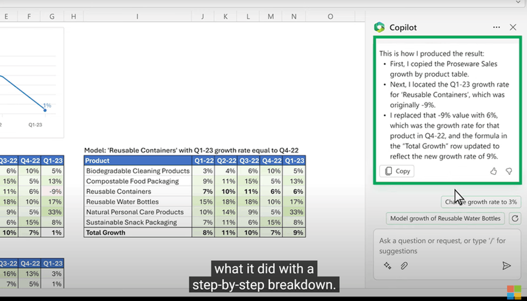
Task: Click the Total Growth Q1-23 9% cell
Action: (295, 232)
